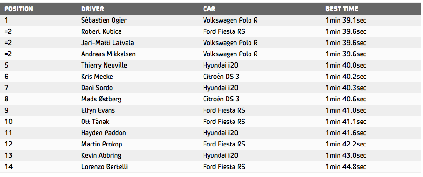
Task: Select Robert Kubica in the driver column
Action: click(101, 31)
